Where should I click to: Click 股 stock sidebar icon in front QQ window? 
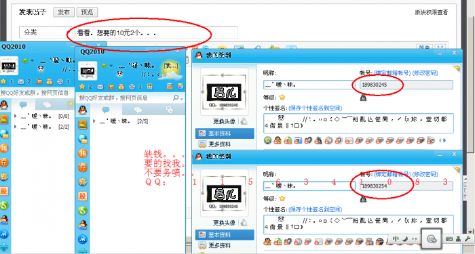point(82,196)
